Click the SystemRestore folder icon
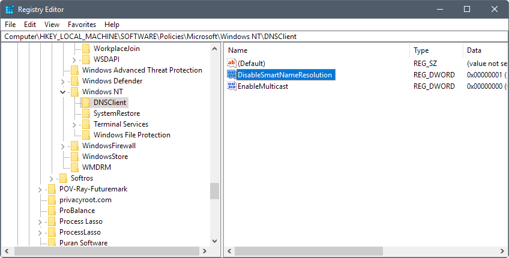Viewport: 509px width, 258px height. tap(86, 113)
